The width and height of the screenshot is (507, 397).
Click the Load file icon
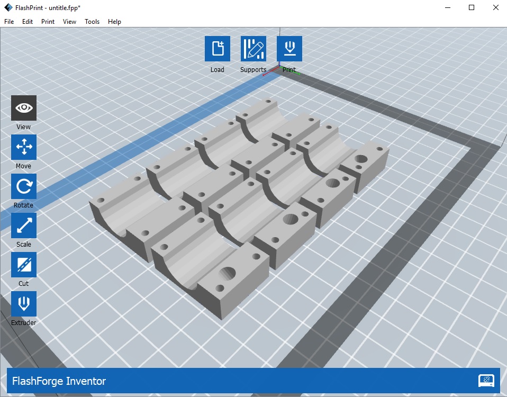pyautogui.click(x=218, y=49)
